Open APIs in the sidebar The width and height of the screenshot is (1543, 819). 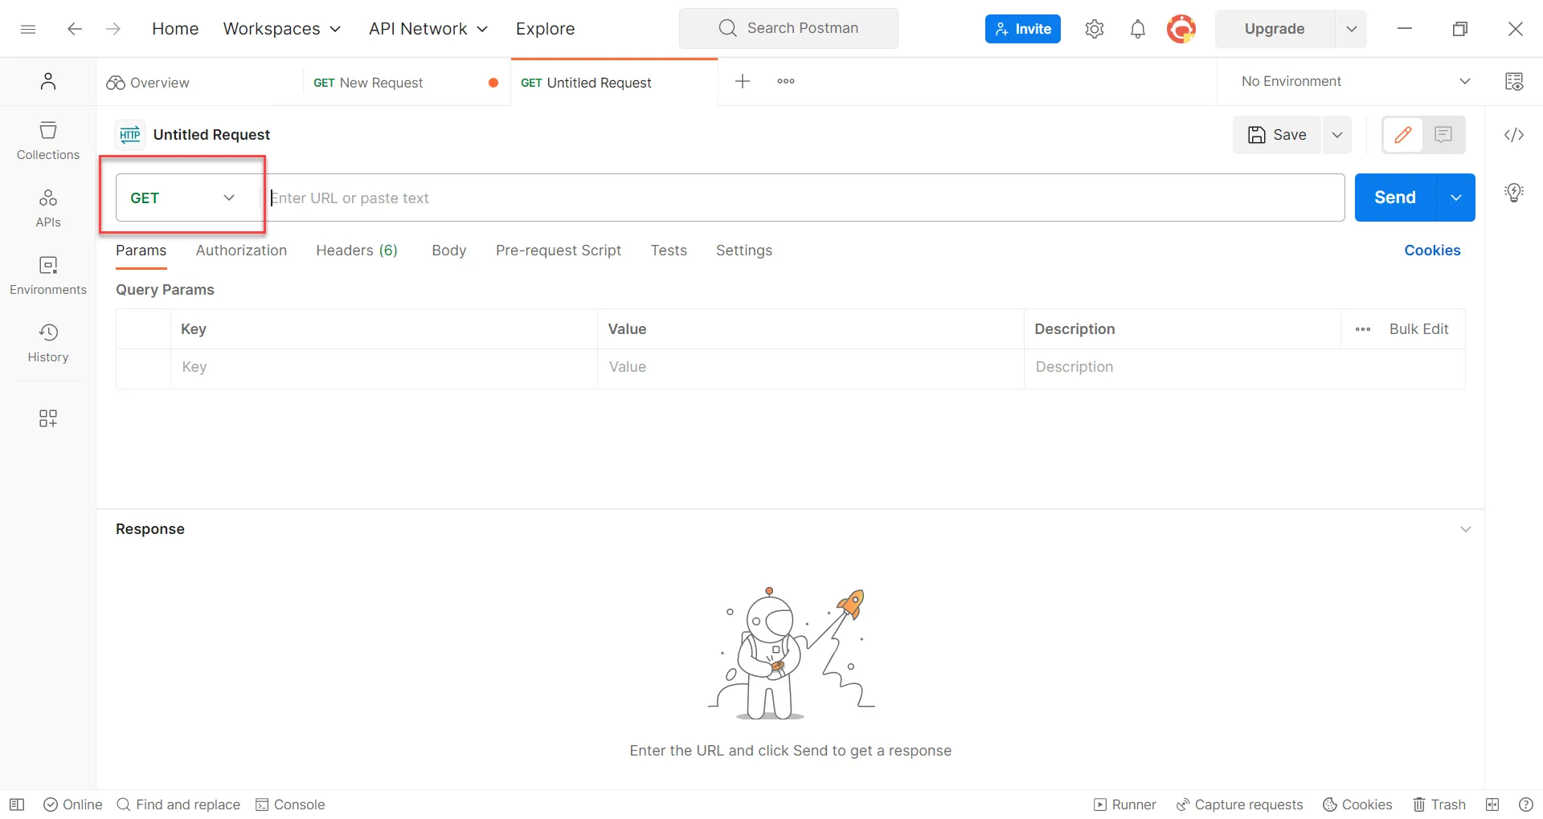pyautogui.click(x=48, y=208)
